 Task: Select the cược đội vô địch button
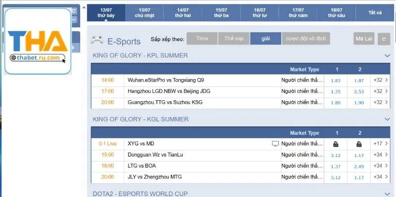tap(306, 39)
